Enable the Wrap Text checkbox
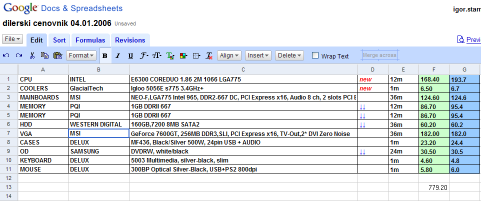 [x=315, y=55]
